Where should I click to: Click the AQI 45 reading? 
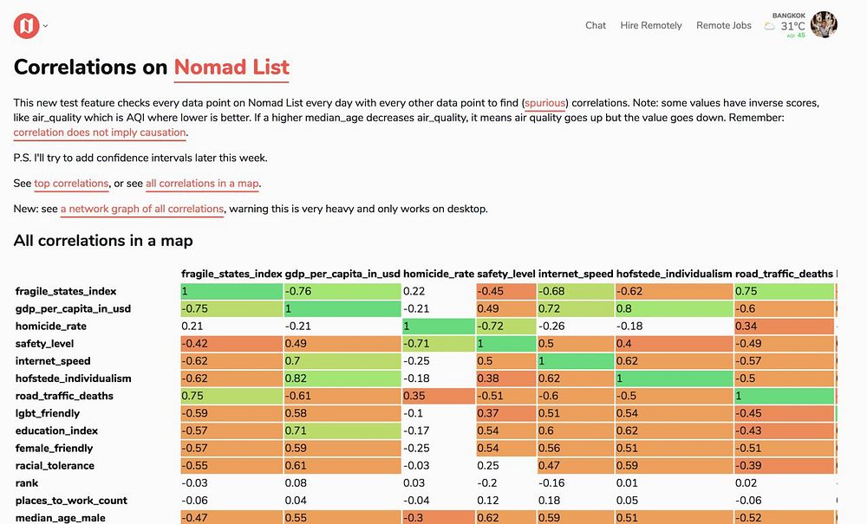click(x=796, y=36)
